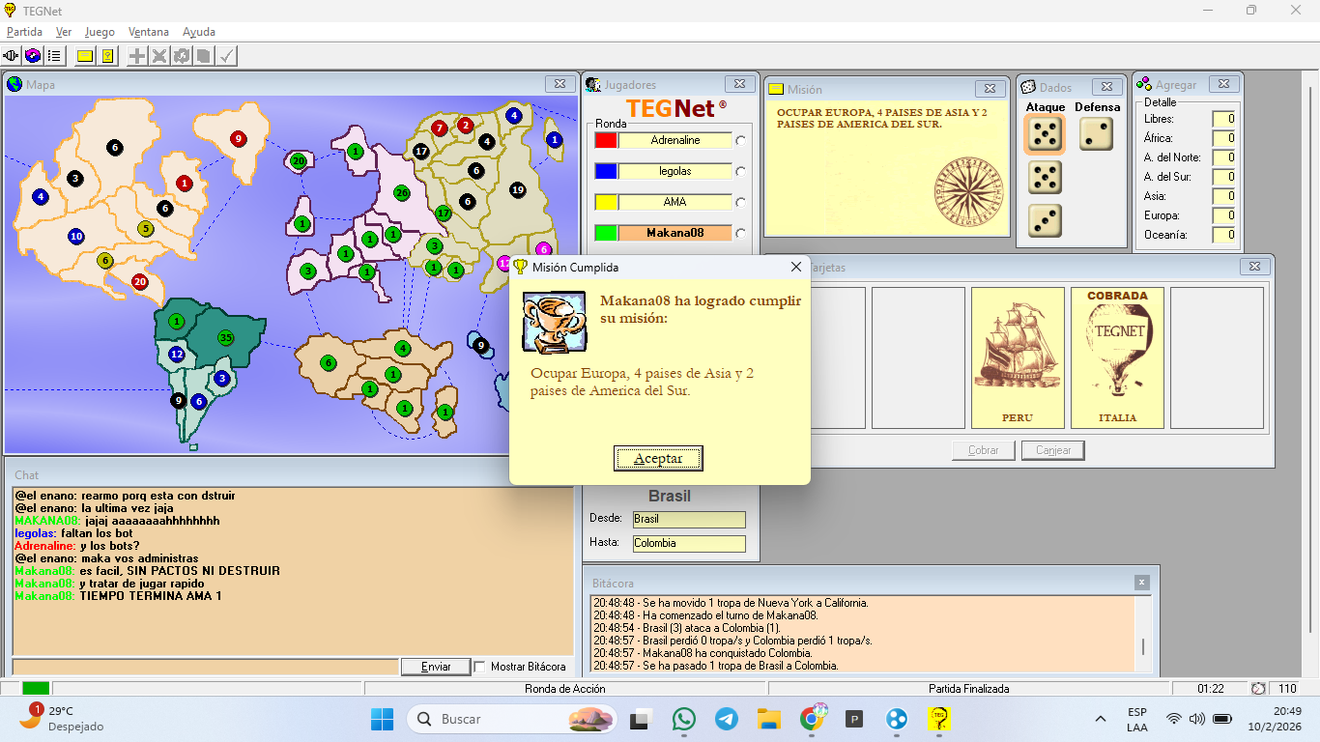
Task: Click the checkmark icon in the toolbar
Action: 227,56
